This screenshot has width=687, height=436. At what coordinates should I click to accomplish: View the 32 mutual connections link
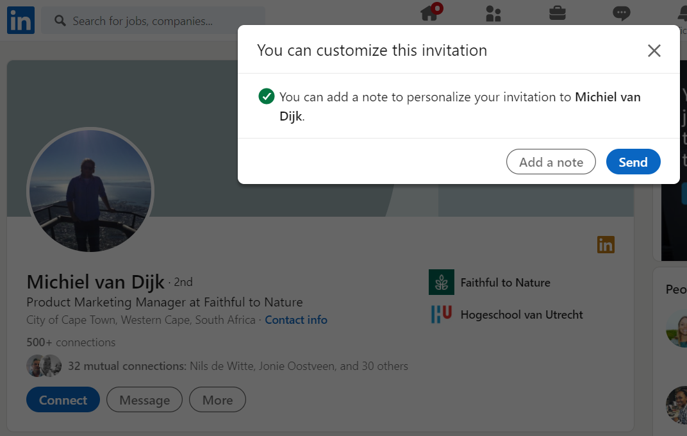(238, 366)
